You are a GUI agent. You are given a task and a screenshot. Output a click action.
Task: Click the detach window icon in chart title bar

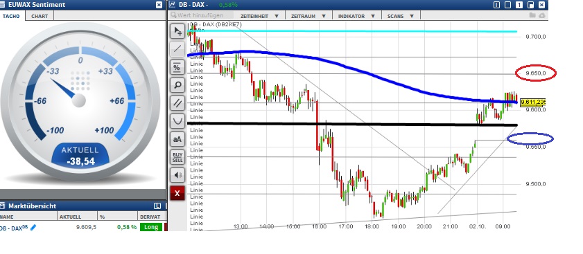[x=530, y=5]
